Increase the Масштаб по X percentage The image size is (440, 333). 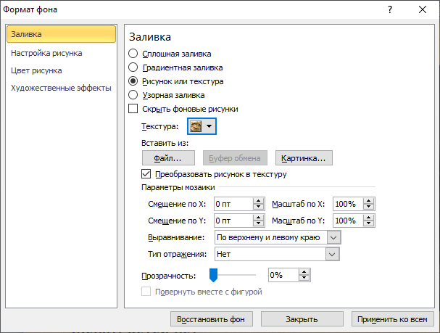(x=368, y=201)
